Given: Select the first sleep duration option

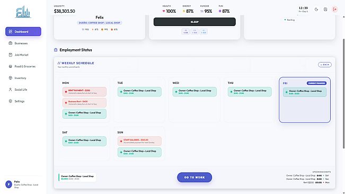Looking at the screenshot, I should coord(185,32).
